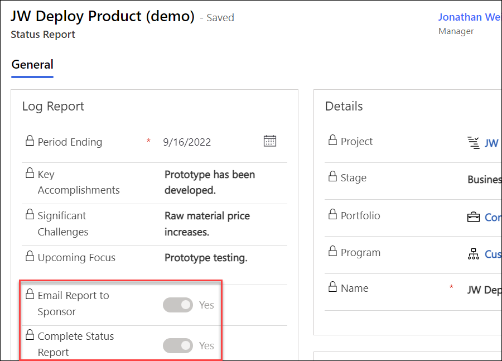Open the Period Ending calendar picker
This screenshot has height=361, width=502.
tap(270, 141)
